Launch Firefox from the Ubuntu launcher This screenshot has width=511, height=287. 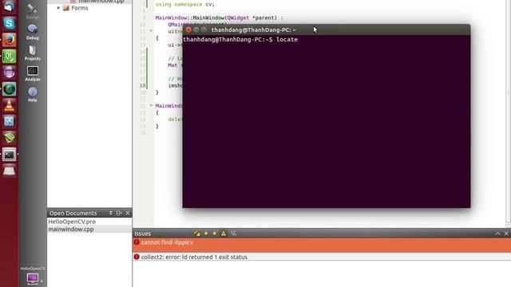click(x=9, y=40)
